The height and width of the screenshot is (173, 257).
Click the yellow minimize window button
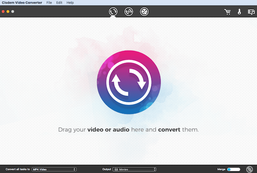coord(8,12)
